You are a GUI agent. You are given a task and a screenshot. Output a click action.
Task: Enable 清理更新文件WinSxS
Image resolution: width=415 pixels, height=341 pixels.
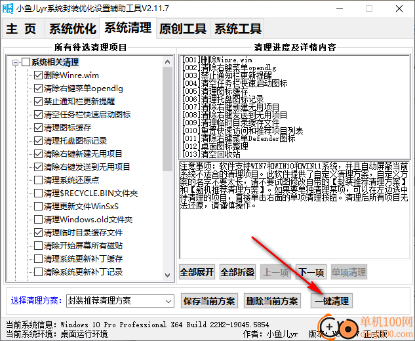tap(39, 207)
